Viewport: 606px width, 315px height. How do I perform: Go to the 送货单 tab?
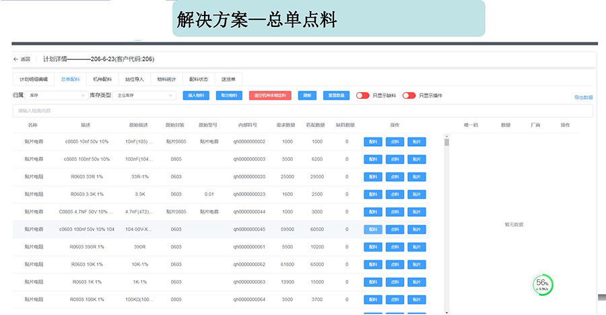click(x=228, y=79)
